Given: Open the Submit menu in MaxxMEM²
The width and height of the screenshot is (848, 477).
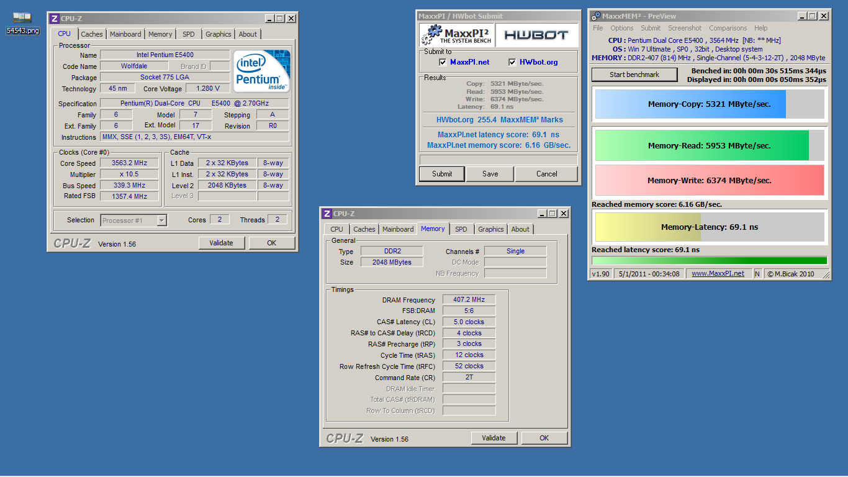Looking at the screenshot, I should (x=651, y=28).
